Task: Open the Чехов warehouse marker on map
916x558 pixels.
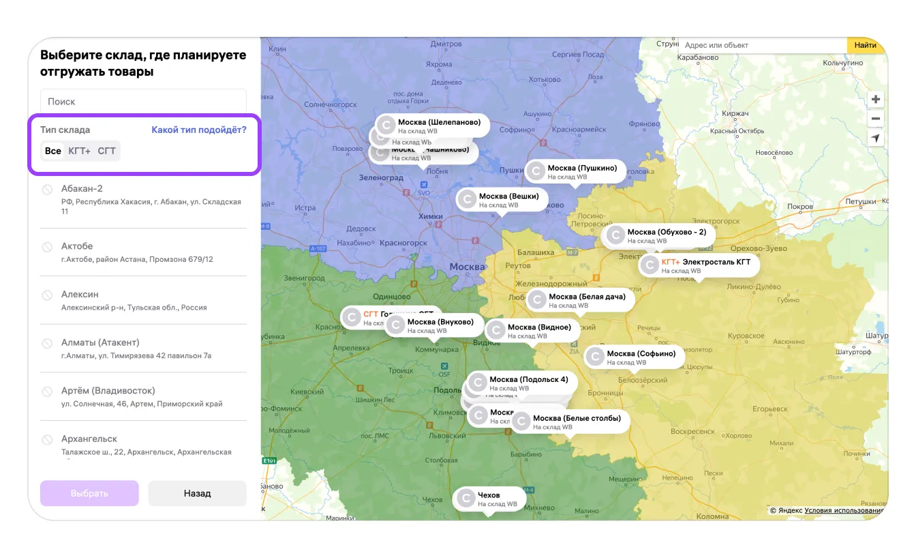Action: click(x=466, y=499)
